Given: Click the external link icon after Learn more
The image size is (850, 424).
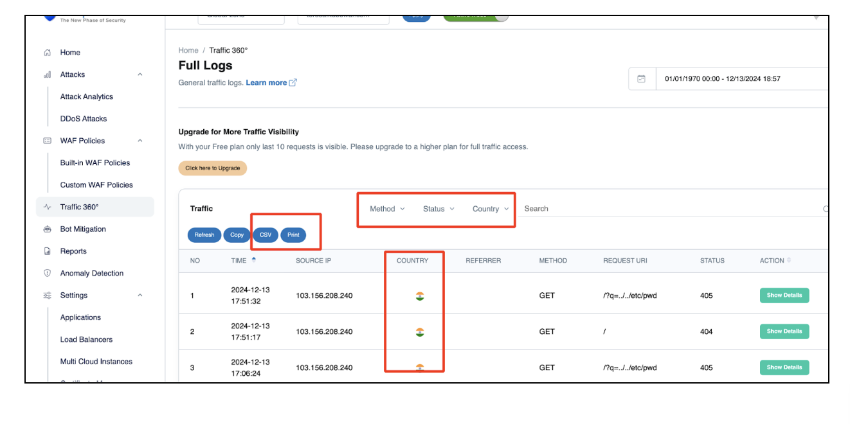Looking at the screenshot, I should (293, 82).
